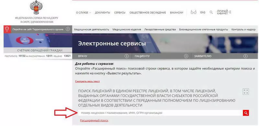Click the login arrow icon next to Личный кабинет

point(230,12)
